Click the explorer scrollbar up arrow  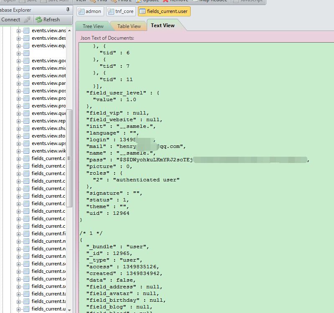pyautogui.click(x=69, y=31)
